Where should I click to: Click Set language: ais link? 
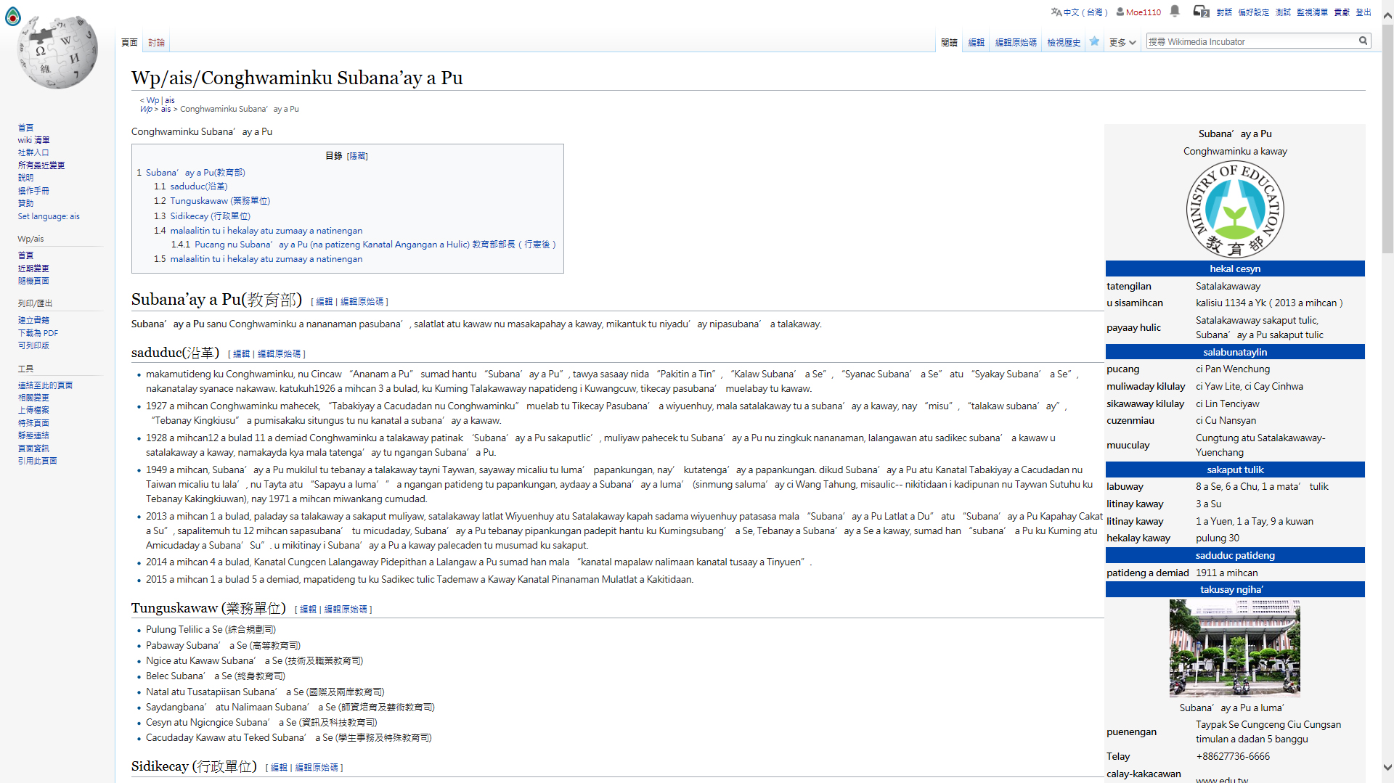click(49, 216)
